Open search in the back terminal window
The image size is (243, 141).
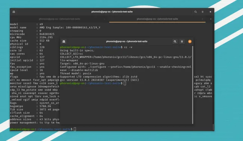196,12
